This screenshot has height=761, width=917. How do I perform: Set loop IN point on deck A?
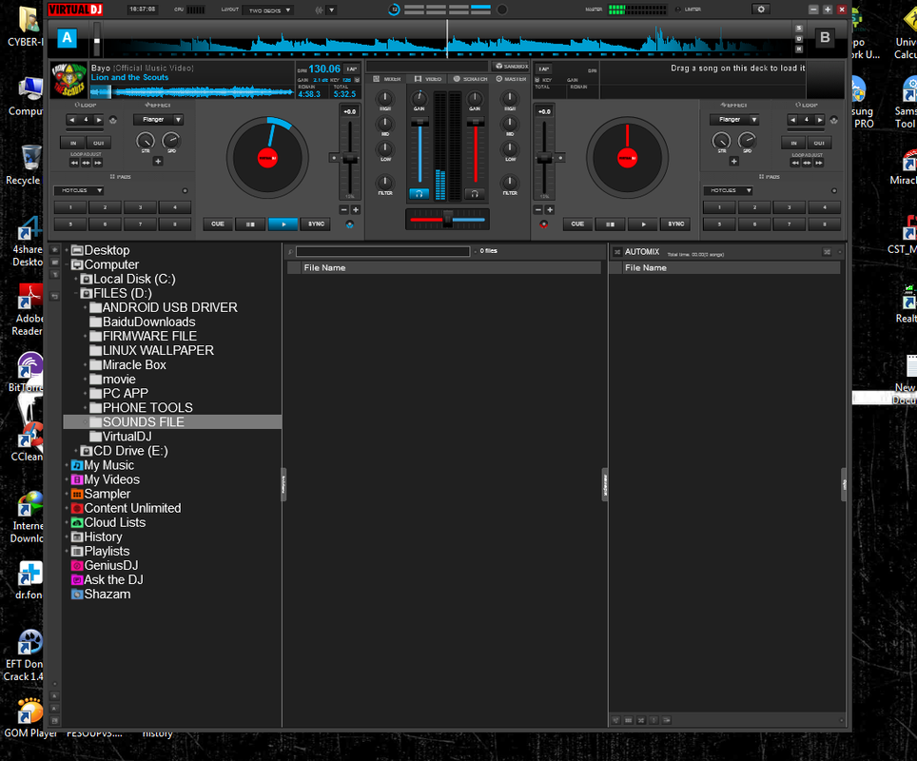pos(73,143)
